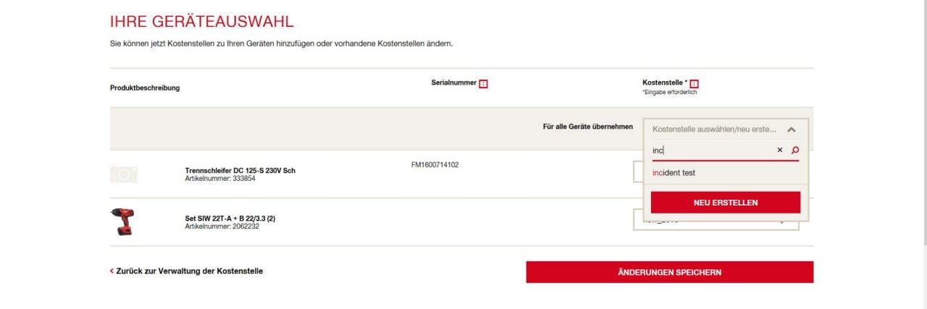Click the Trennschleifer placeholder camera image

pyautogui.click(x=124, y=174)
